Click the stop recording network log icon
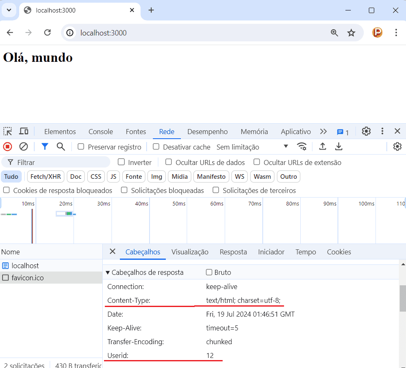 [x=8, y=147]
